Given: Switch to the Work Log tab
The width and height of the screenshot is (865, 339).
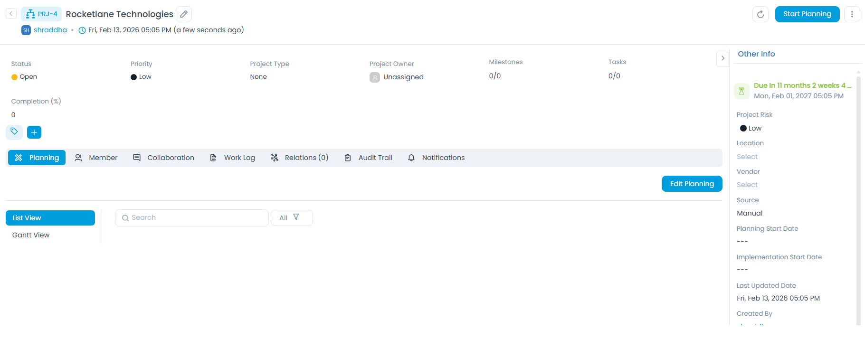Looking at the screenshot, I should (x=233, y=158).
